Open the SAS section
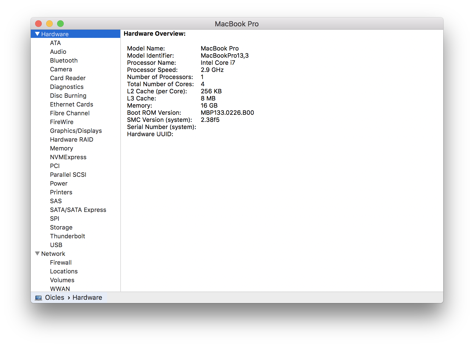 [x=56, y=201]
